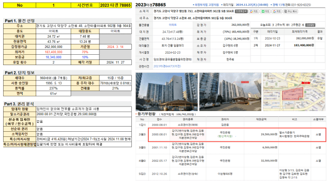
Task: Open related case link 2021타경64473
Action: 167,66
